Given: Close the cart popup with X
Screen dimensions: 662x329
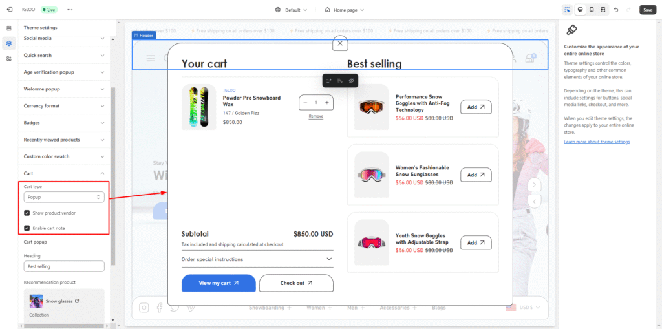Looking at the screenshot, I should click(340, 43).
